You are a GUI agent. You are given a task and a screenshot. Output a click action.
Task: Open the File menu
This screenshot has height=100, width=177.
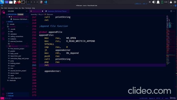pos(2,8)
